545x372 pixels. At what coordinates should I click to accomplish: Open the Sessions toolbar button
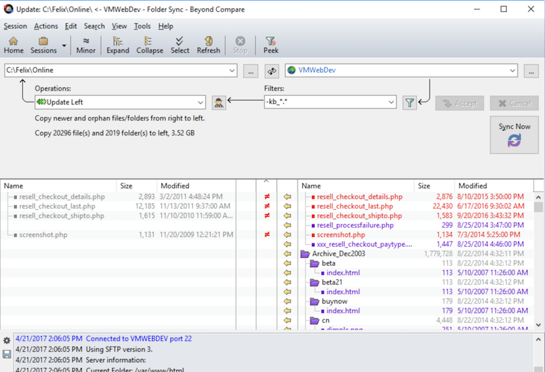click(x=44, y=45)
